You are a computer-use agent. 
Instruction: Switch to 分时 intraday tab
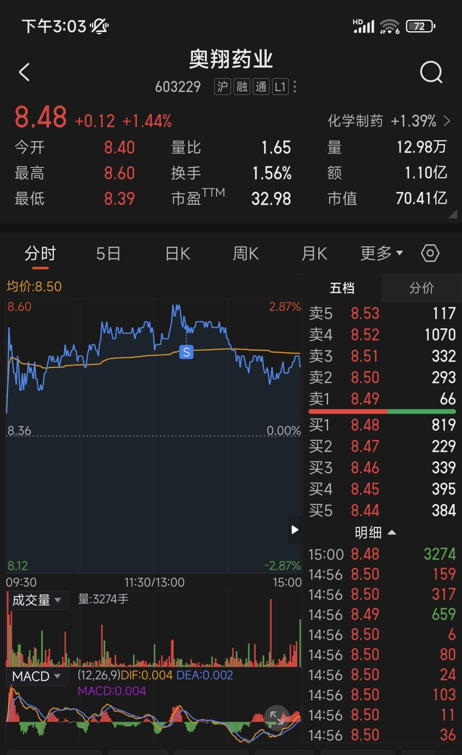[40, 254]
